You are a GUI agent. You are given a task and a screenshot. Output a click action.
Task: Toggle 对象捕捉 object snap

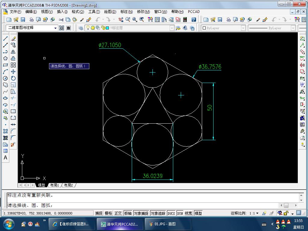click(x=141, y=213)
